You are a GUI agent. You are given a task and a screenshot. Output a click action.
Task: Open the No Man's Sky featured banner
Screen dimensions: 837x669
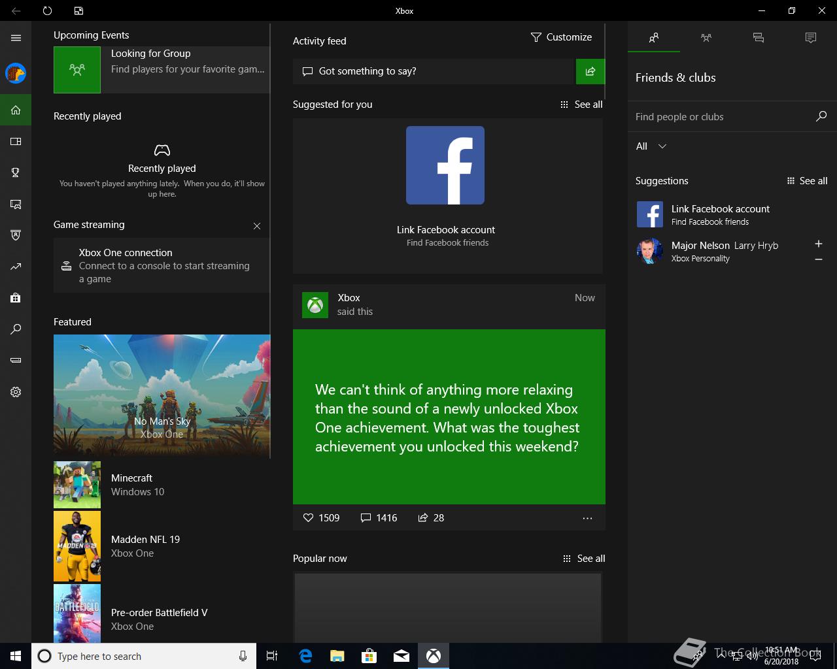click(162, 395)
